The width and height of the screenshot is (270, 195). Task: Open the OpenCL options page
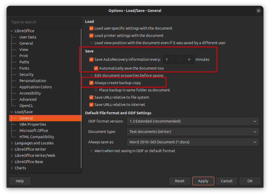click(26, 106)
